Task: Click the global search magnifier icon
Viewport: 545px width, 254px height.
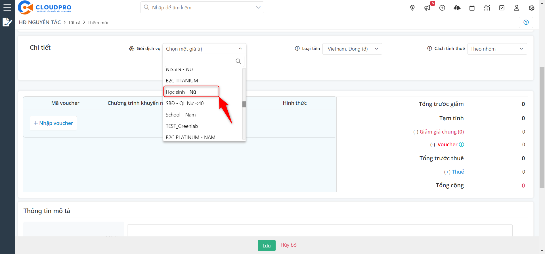Action: pyautogui.click(x=146, y=7)
